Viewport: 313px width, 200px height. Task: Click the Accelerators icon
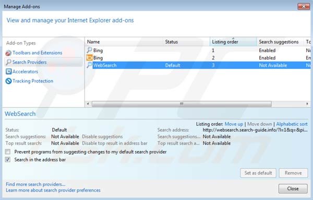pyautogui.click(x=8, y=72)
